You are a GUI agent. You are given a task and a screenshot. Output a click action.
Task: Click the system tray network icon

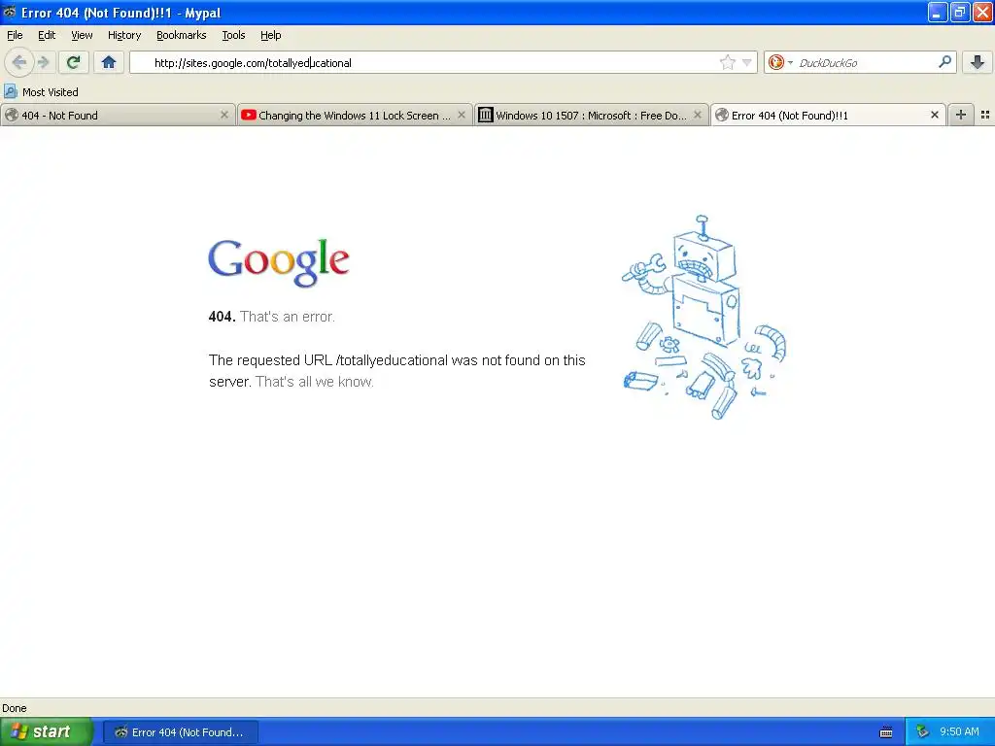[x=922, y=732]
